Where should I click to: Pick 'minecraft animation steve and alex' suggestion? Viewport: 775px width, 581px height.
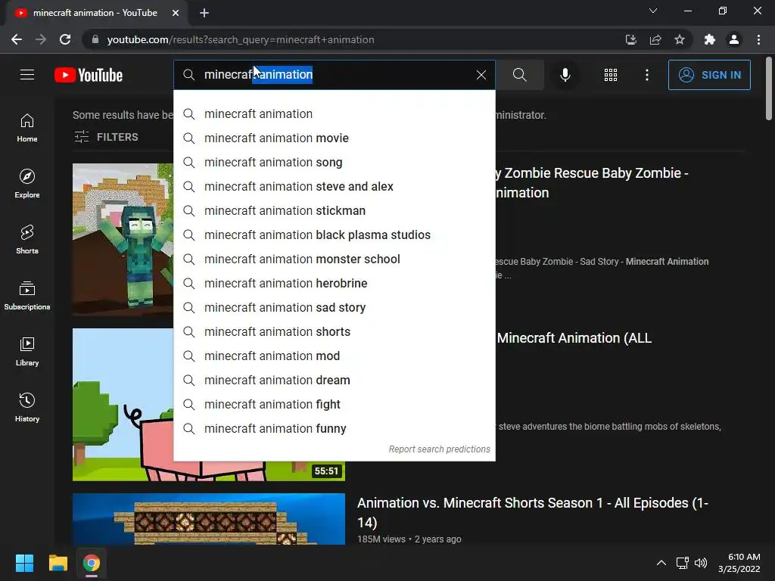(335, 186)
